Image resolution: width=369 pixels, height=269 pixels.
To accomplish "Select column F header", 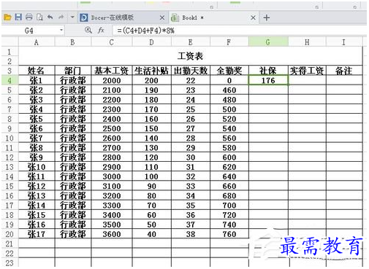I will pyautogui.click(x=229, y=42).
